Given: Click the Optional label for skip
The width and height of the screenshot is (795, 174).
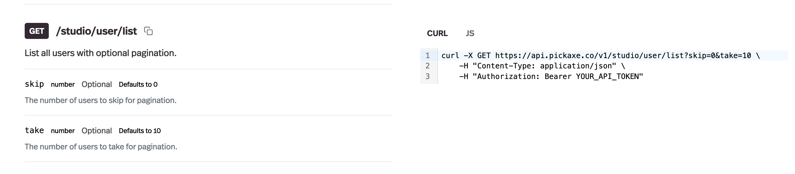Looking at the screenshot, I should (97, 84).
